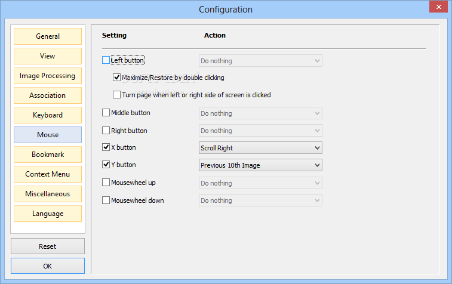
Task: Enable Mousewheel up checkbox
Action: tap(106, 183)
